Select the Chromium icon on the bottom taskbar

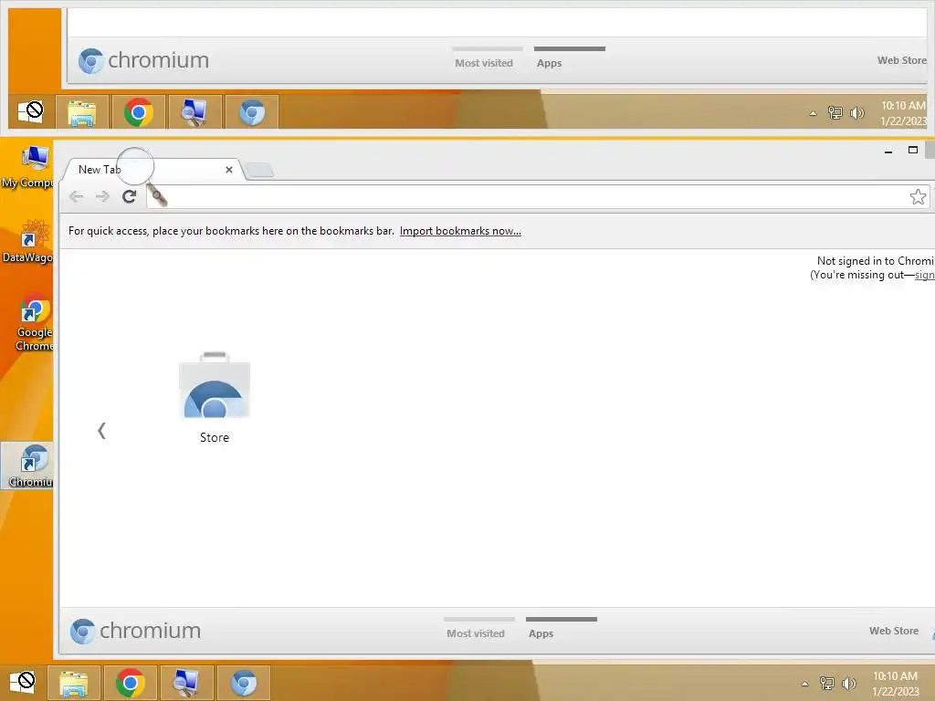click(243, 683)
